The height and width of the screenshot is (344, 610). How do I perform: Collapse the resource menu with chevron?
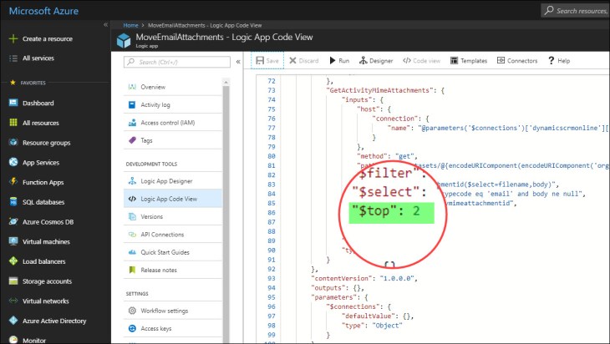238,61
